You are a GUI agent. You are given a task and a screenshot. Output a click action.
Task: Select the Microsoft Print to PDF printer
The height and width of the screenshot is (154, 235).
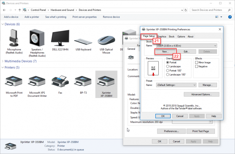coord(14,81)
